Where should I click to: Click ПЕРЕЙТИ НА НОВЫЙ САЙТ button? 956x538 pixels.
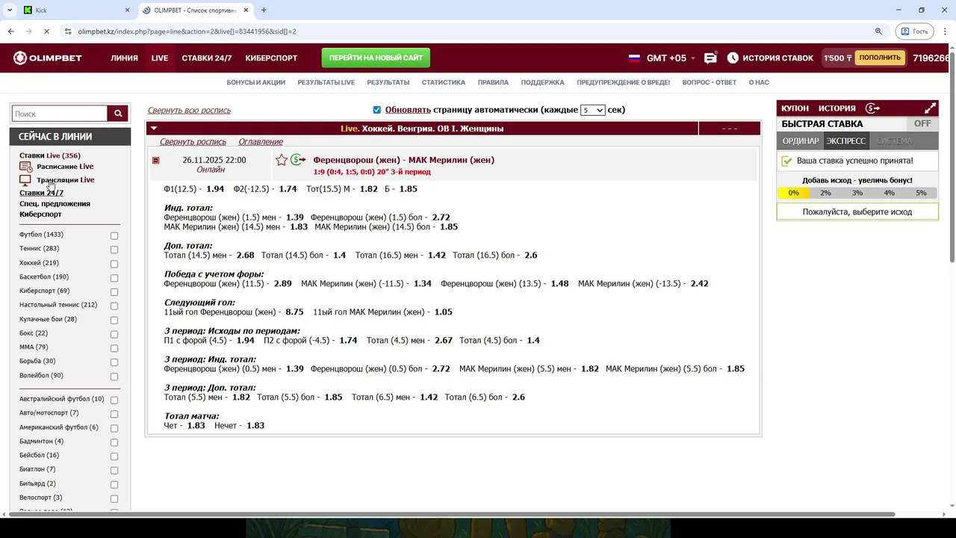pyautogui.click(x=376, y=58)
